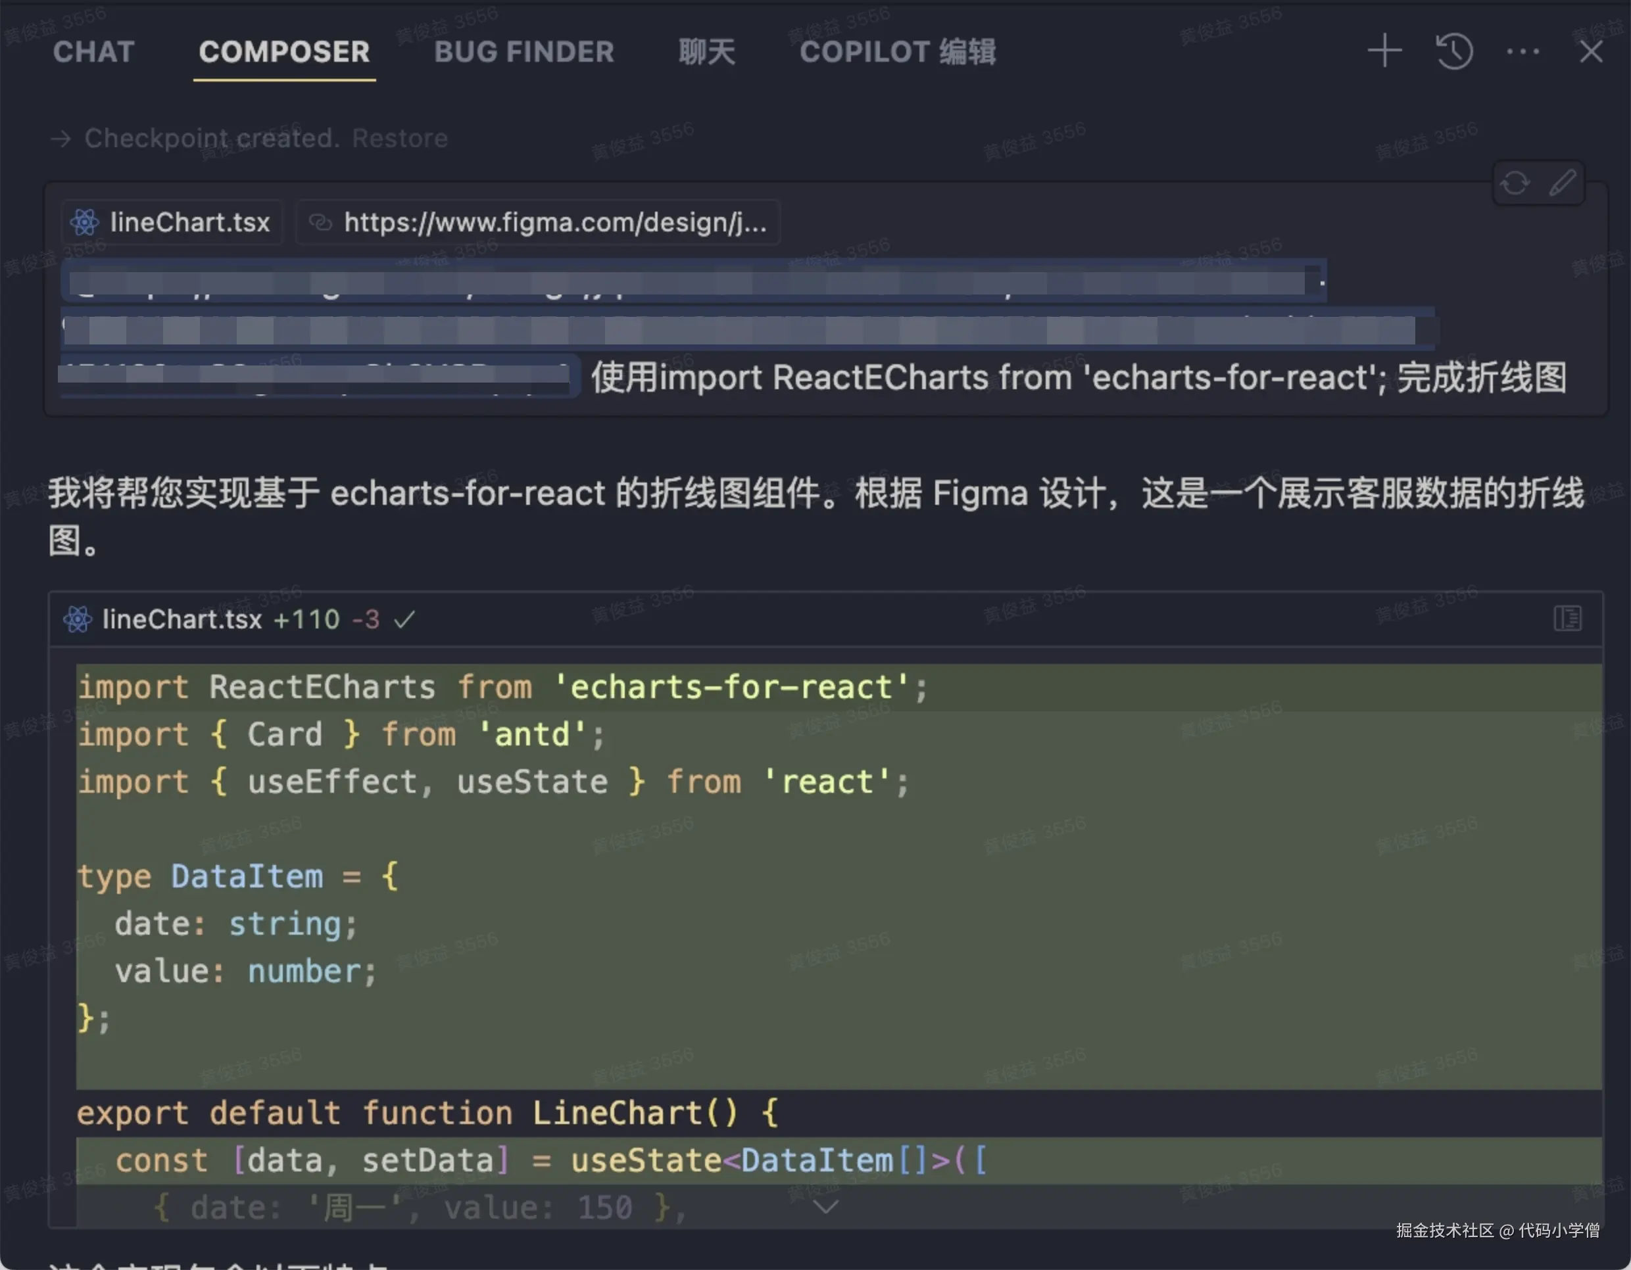
Task: Open the three-dots more options menu
Action: [x=1522, y=51]
